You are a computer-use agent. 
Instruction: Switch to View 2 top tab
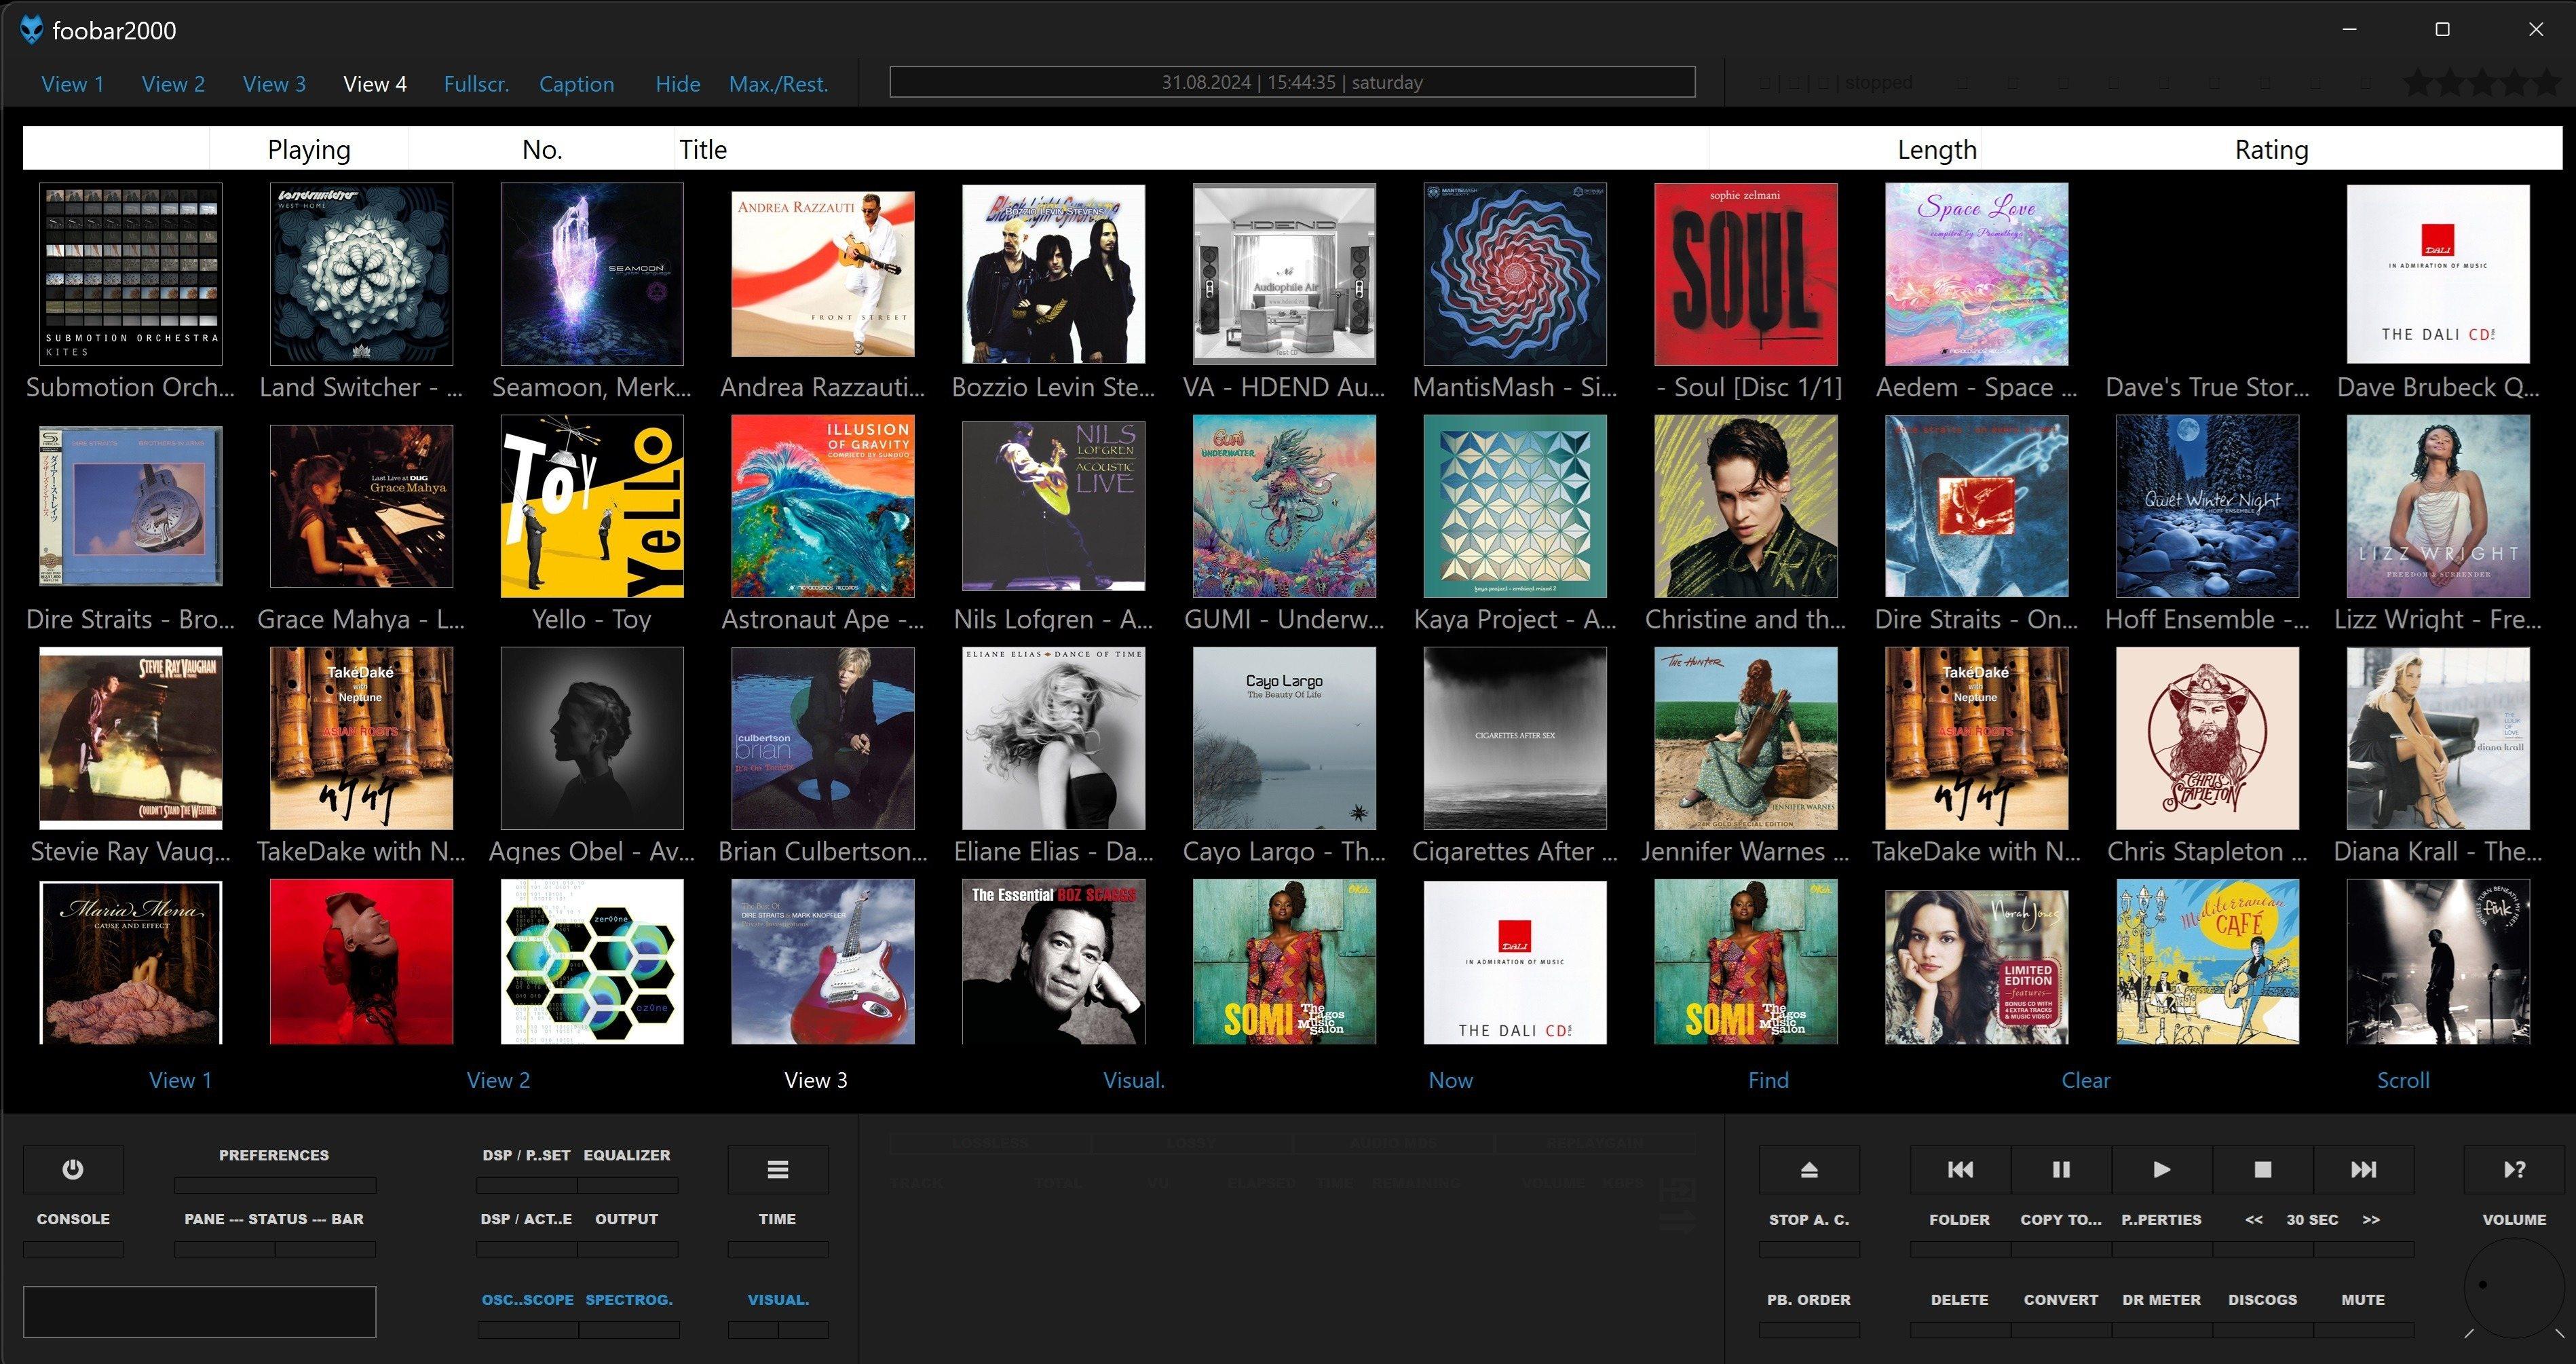pyautogui.click(x=173, y=84)
